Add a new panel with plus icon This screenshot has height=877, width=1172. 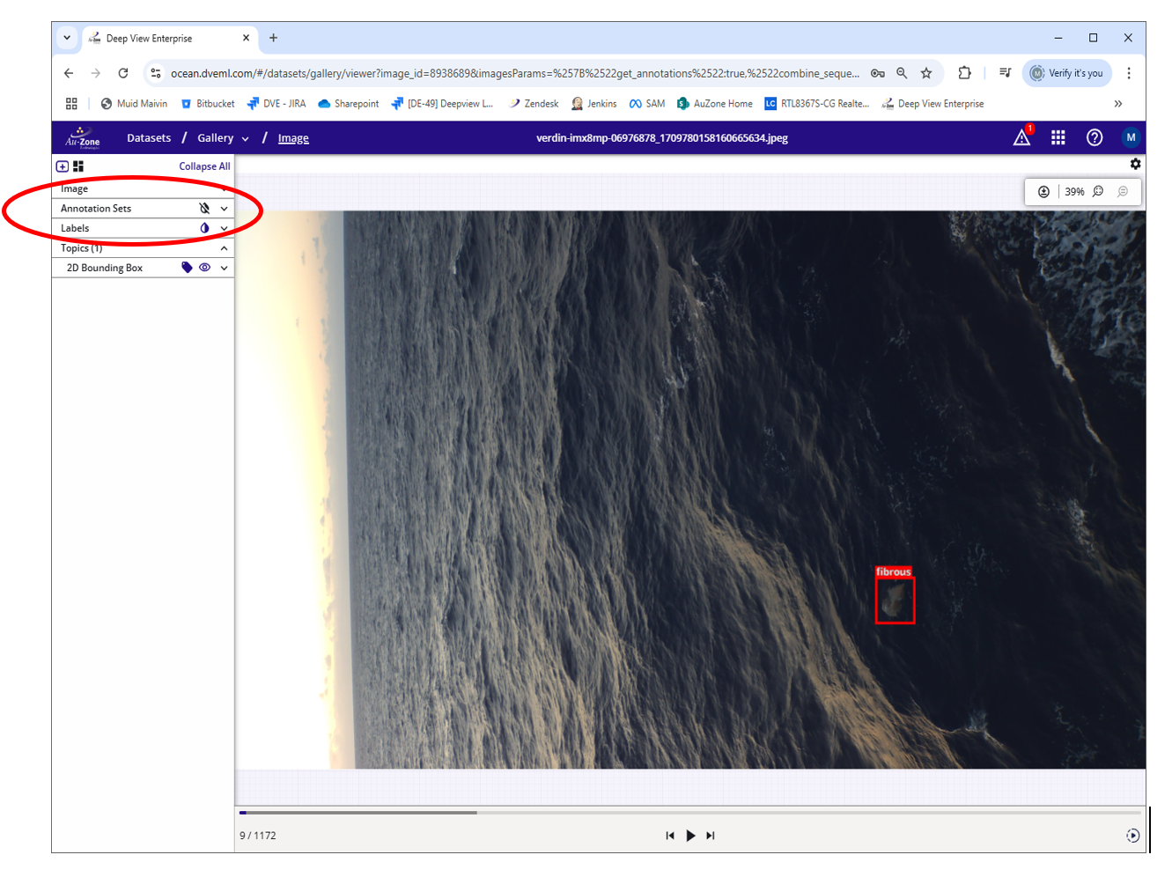tap(63, 166)
